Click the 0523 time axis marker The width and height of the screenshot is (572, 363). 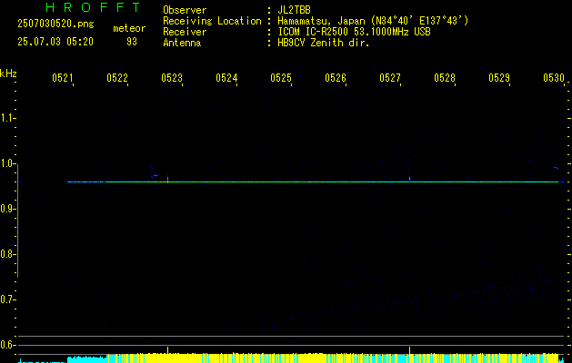point(172,78)
